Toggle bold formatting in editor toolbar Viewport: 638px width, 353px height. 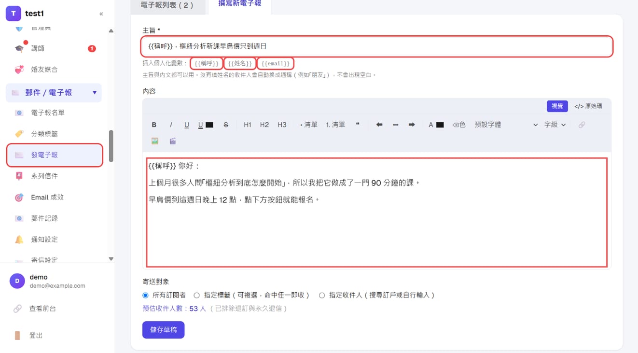point(154,125)
